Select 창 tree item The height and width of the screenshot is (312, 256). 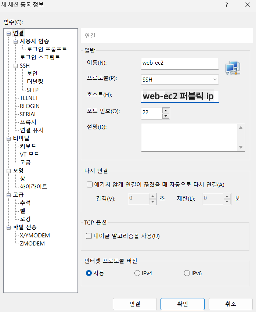point(22,179)
